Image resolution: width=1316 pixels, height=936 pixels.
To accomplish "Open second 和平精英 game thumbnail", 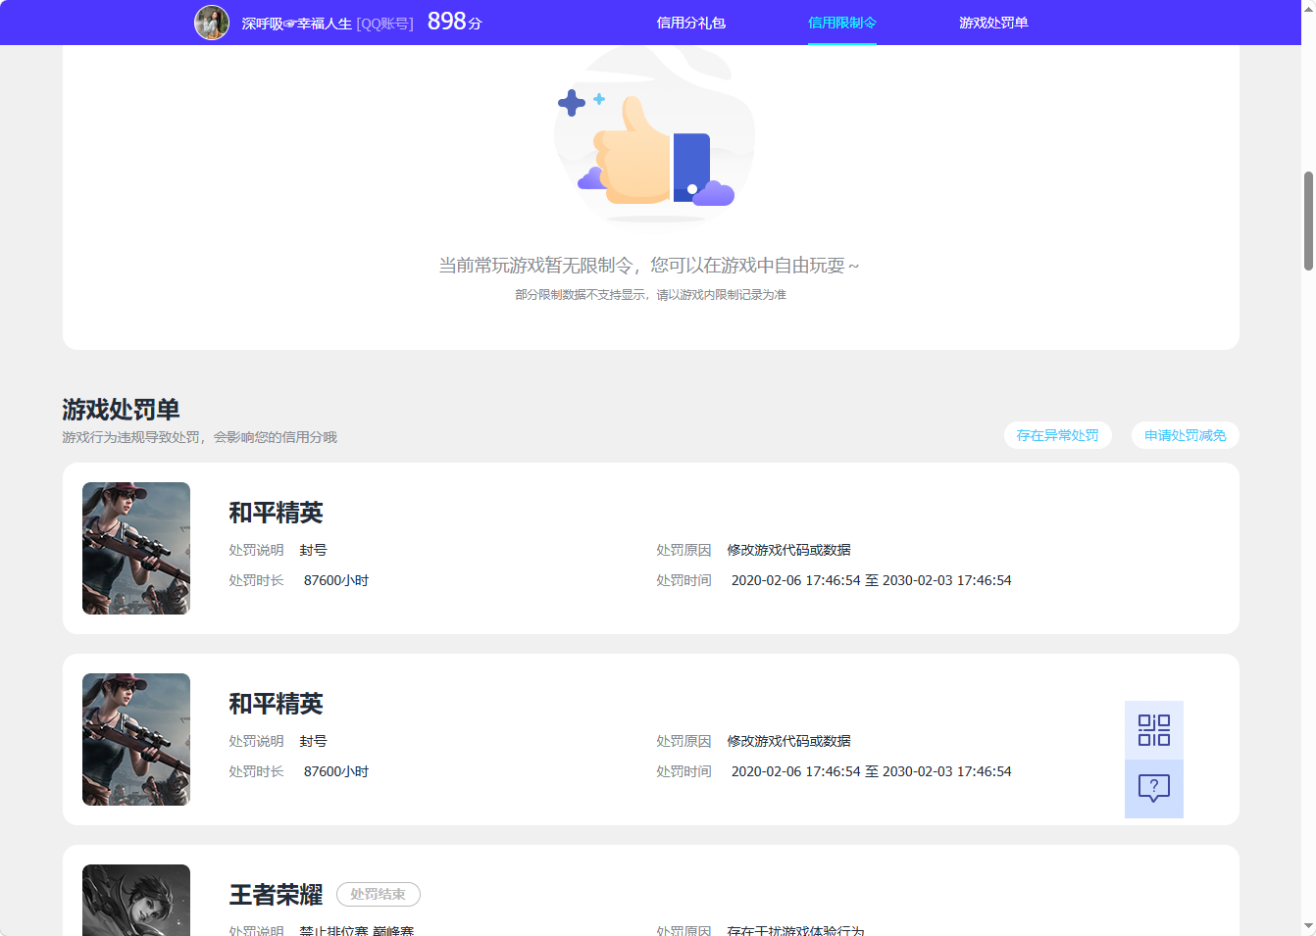I will click(x=136, y=739).
